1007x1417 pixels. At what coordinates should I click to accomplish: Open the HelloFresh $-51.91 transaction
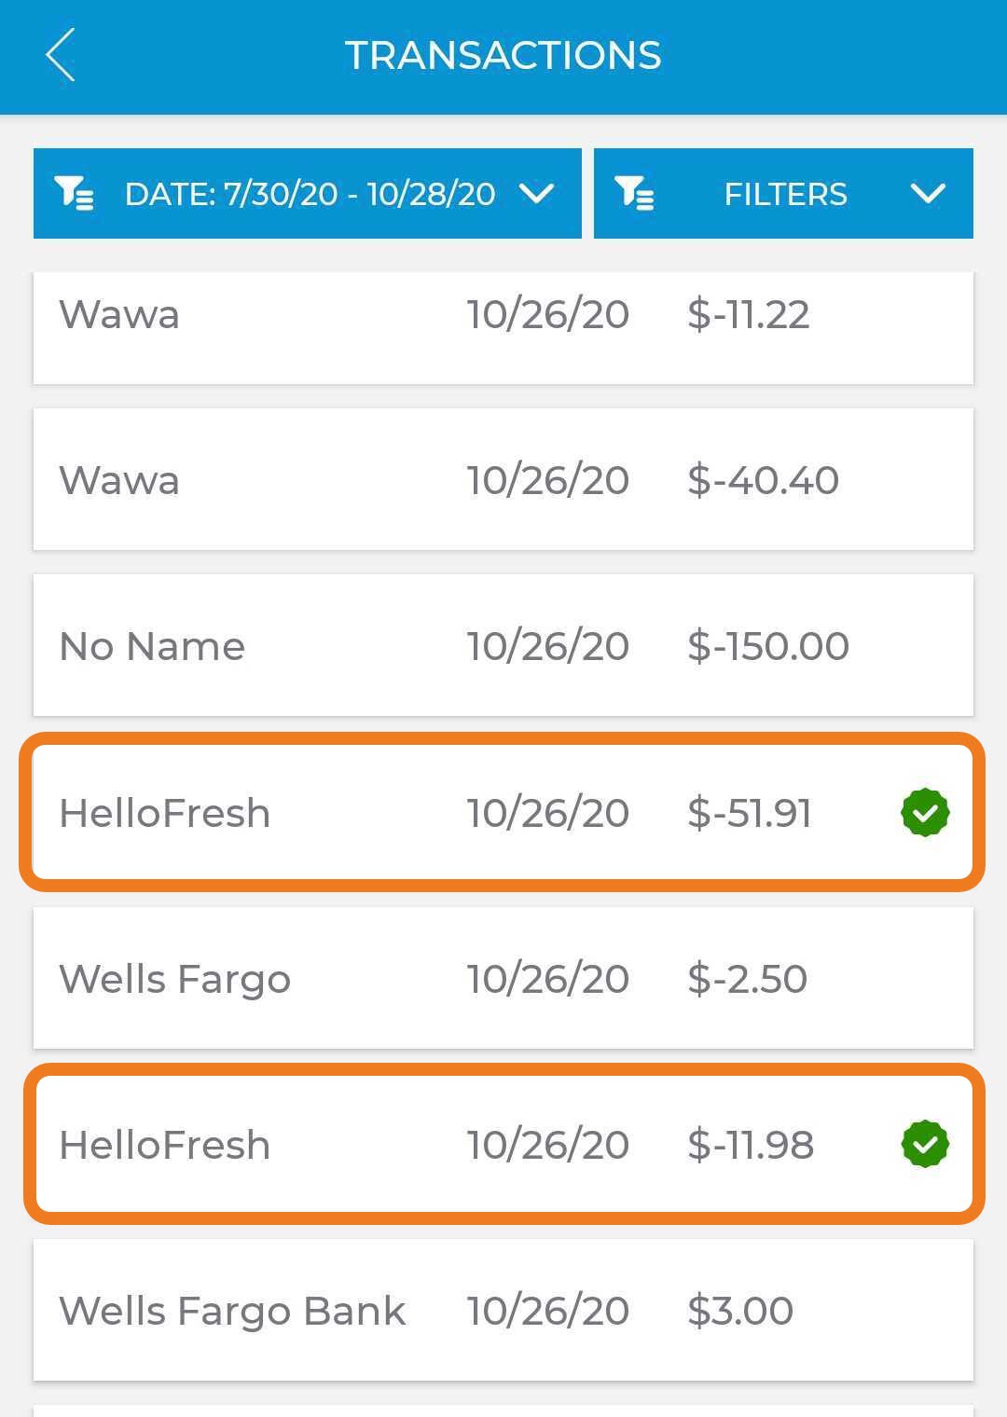click(x=504, y=812)
